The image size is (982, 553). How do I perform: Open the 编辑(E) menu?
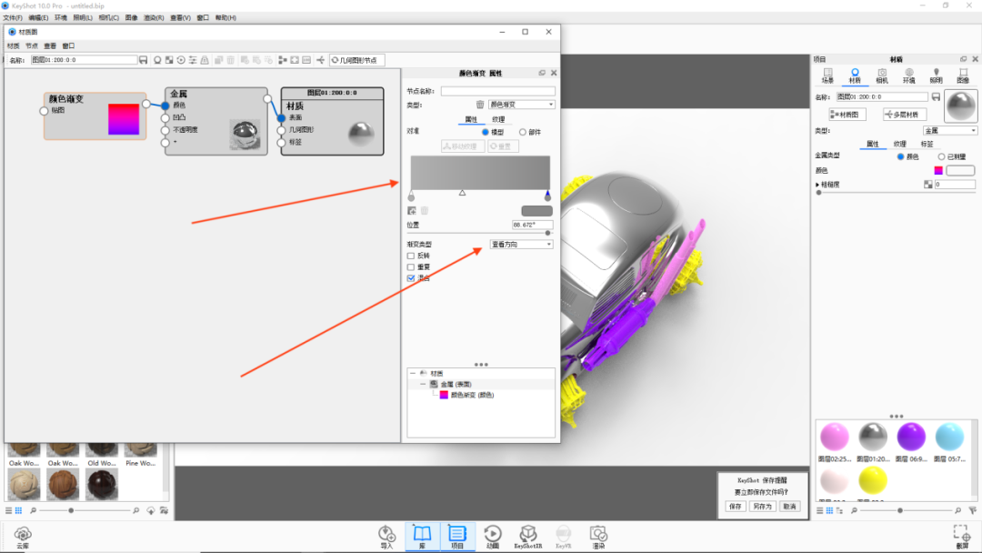[38, 17]
